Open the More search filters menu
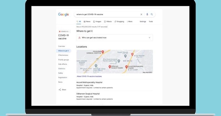 [129, 21]
